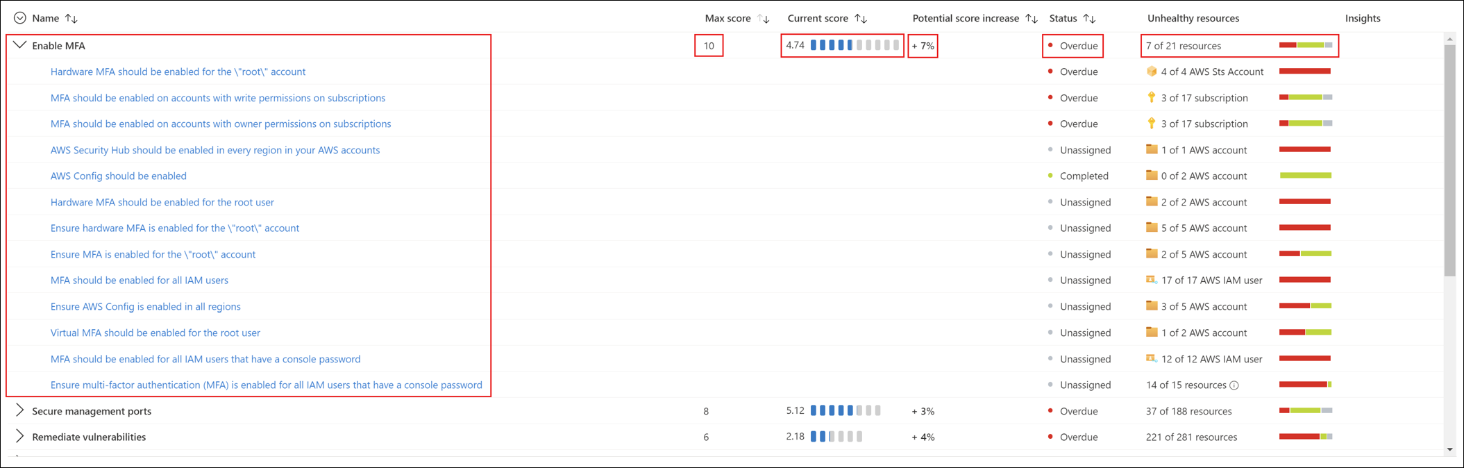Select the Name column header

[47, 18]
